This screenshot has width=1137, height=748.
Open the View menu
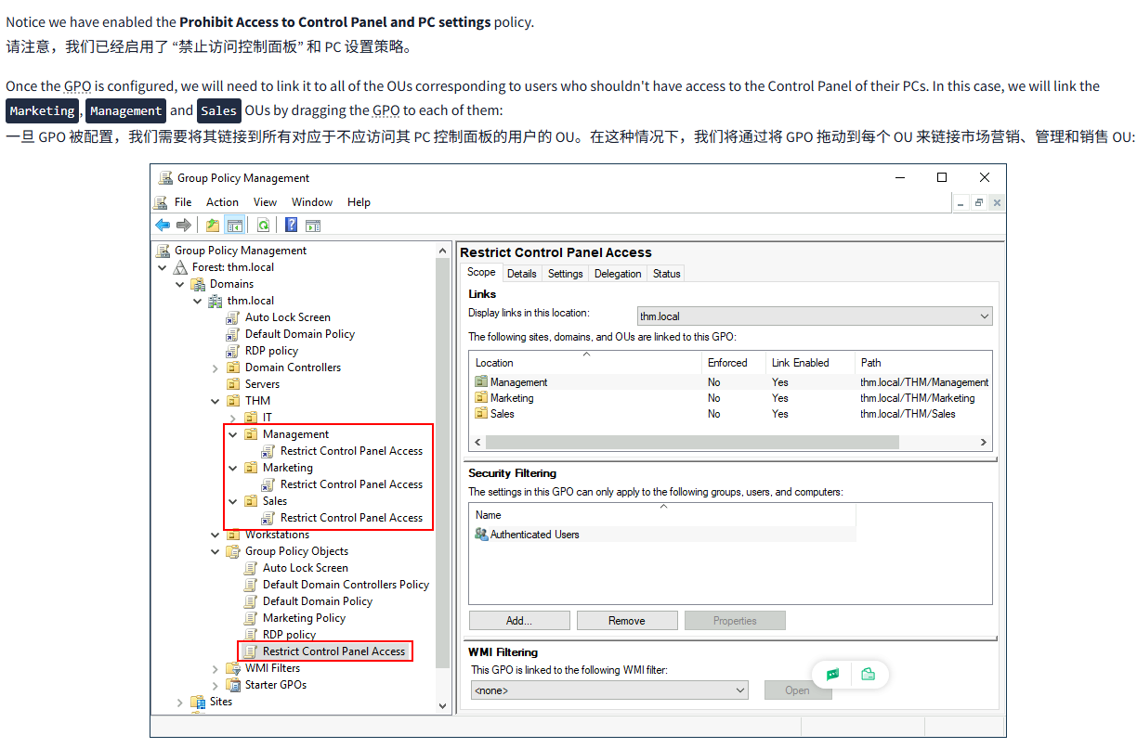click(265, 202)
